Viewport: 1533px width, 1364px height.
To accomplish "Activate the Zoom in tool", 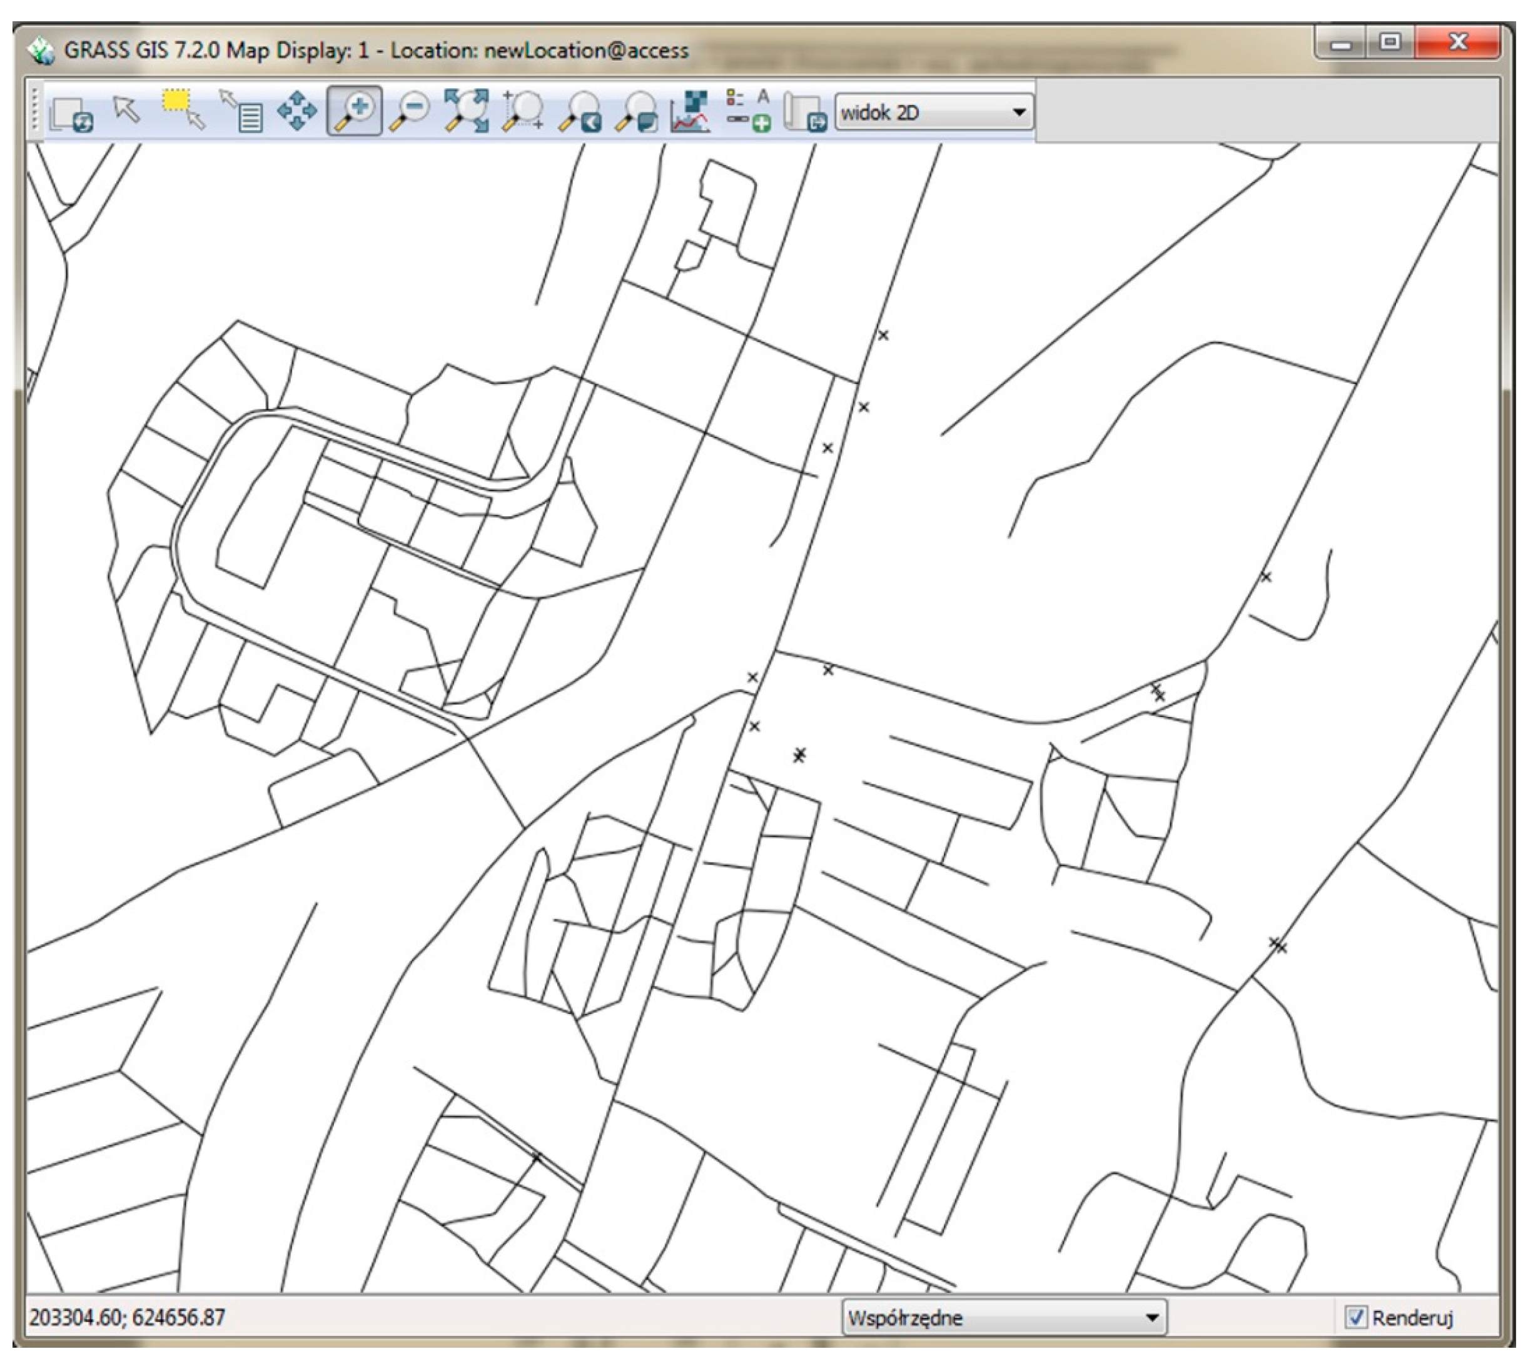I will click(354, 112).
